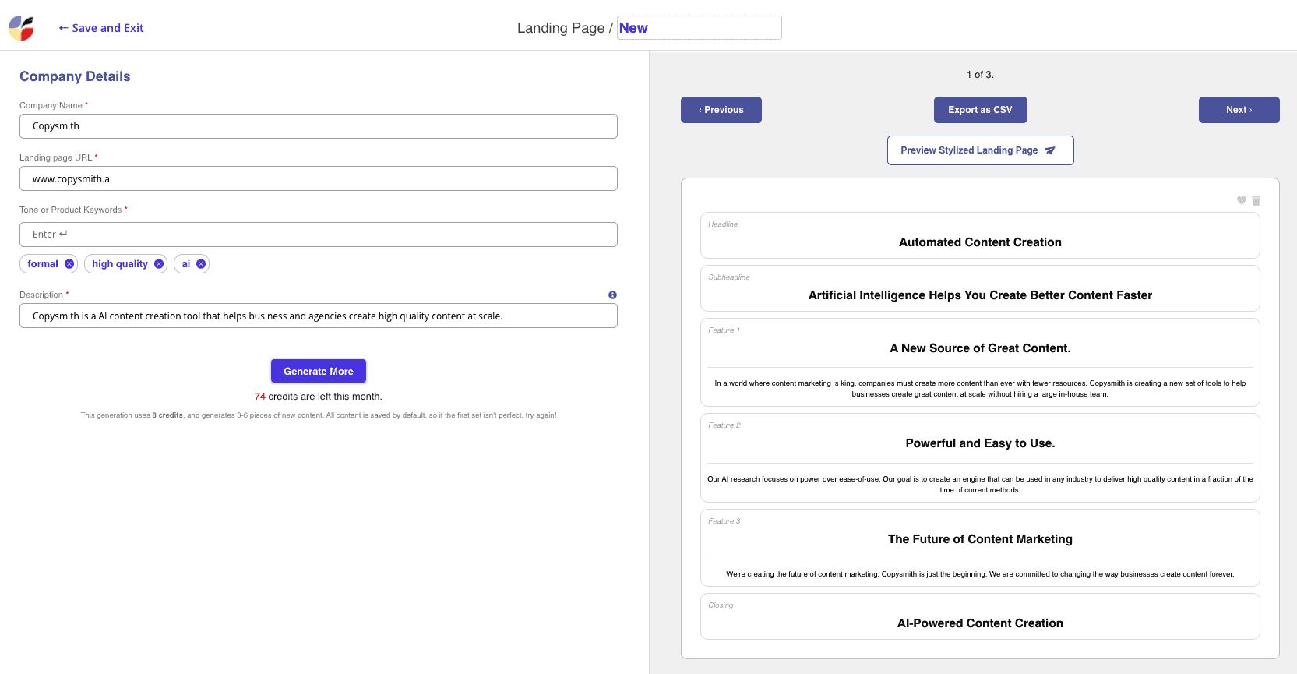
Task: Click 'Powerful and Easy to Use.' title
Action: point(980,443)
